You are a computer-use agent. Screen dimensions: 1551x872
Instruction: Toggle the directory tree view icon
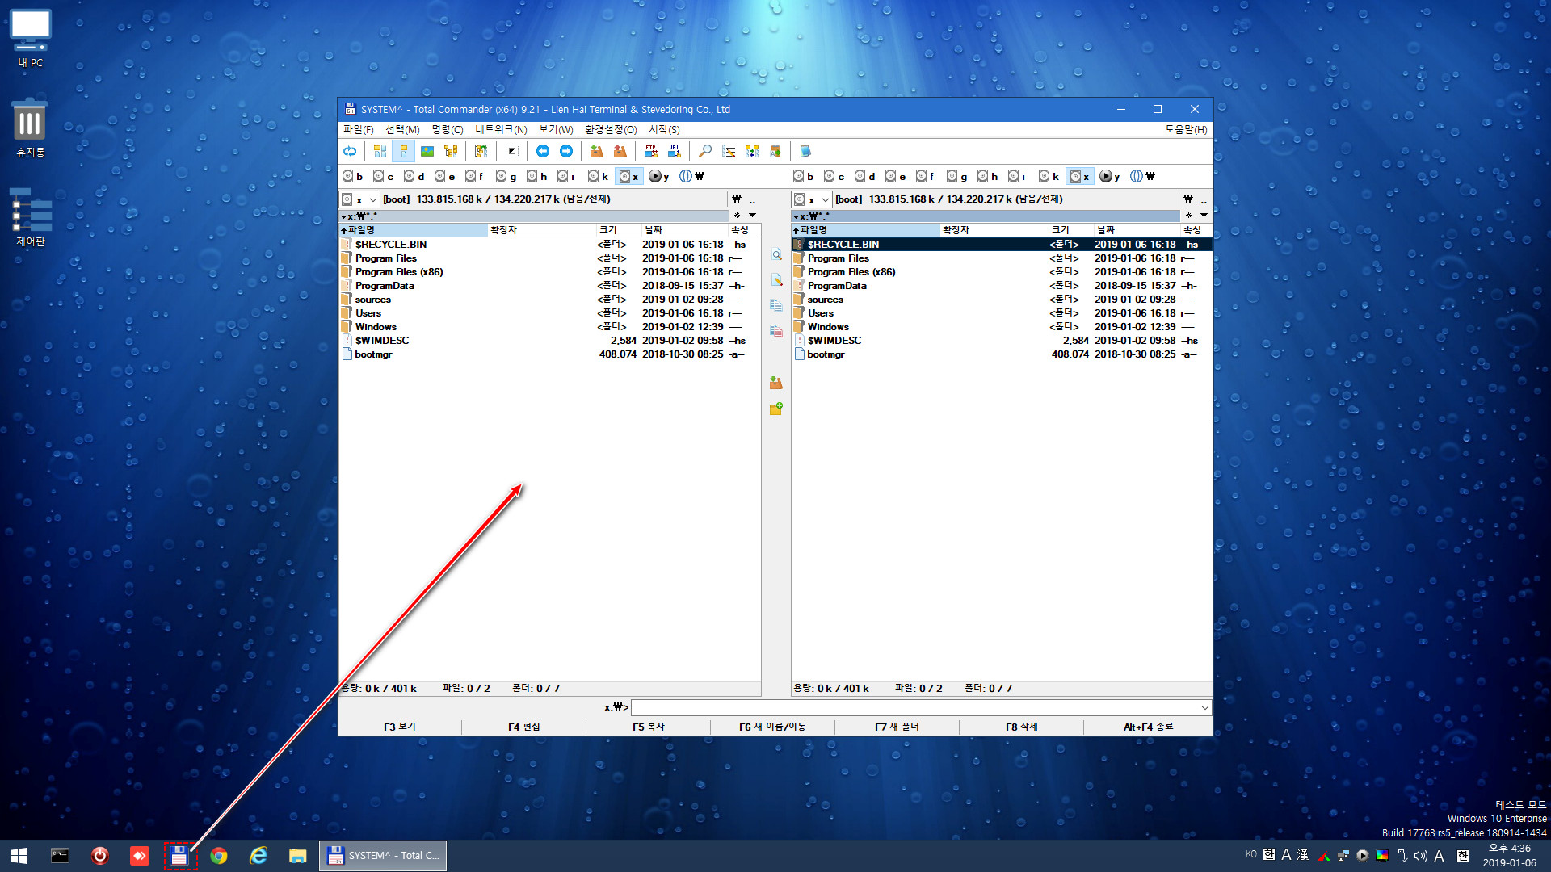(x=451, y=151)
